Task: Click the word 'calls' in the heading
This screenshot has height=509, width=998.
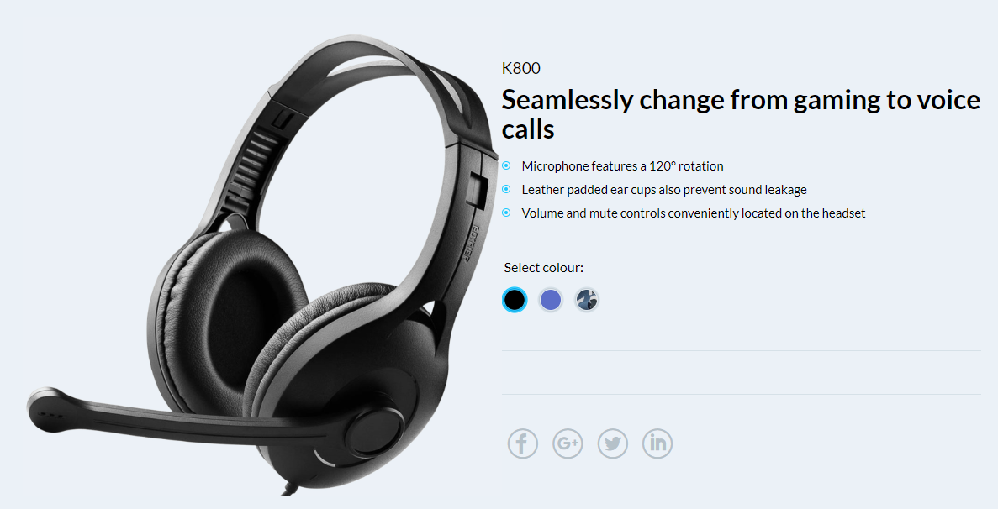Action: click(x=528, y=129)
